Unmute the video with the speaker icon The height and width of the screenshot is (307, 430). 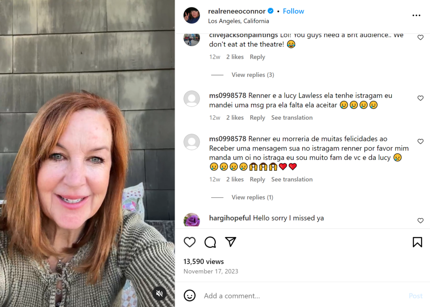point(159,294)
